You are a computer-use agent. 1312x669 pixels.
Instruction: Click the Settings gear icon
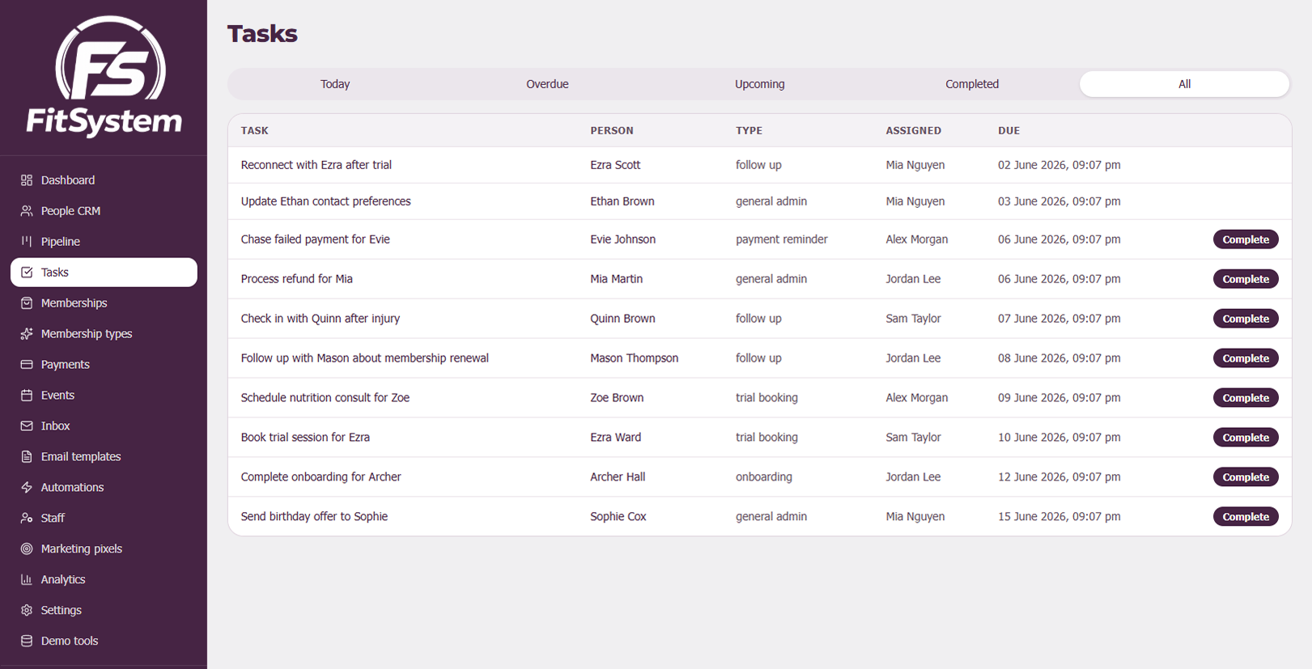[x=27, y=611]
